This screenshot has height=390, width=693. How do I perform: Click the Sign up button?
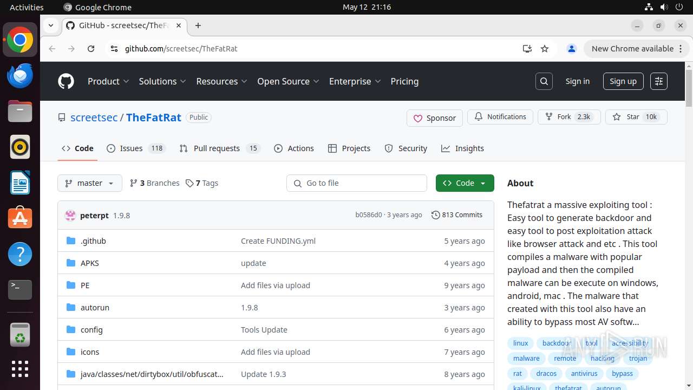click(x=623, y=81)
